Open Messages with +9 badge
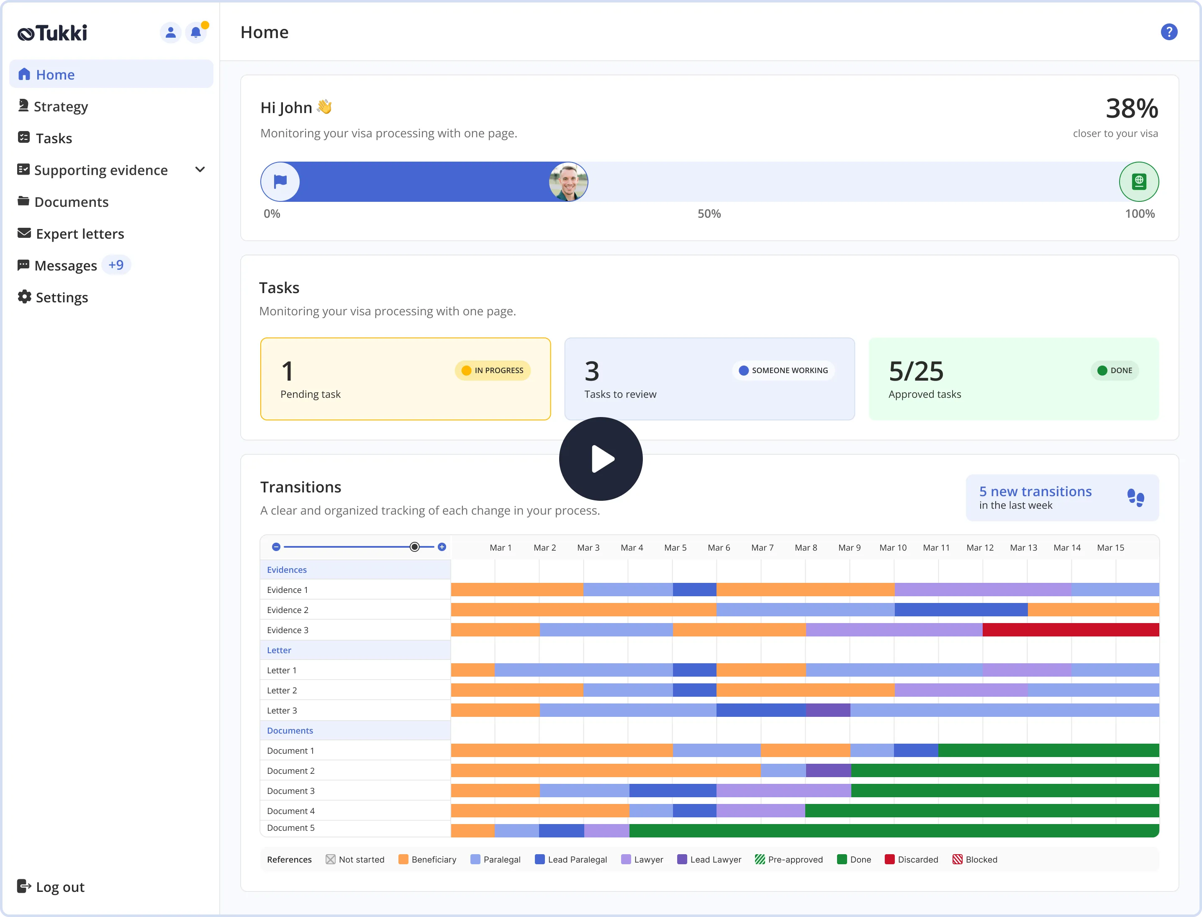This screenshot has height=917, width=1202. click(66, 266)
